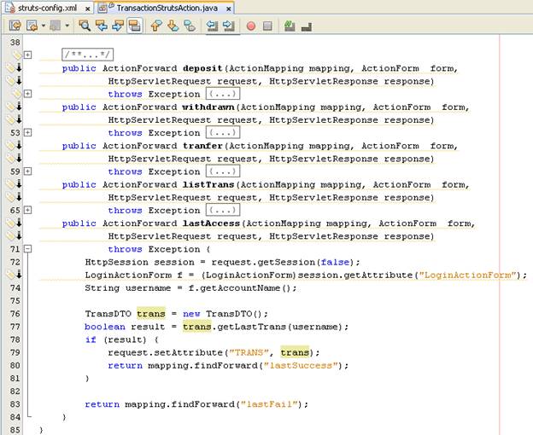Click the Uncomment code toolbar icon
The image size is (533, 435).
307,26
